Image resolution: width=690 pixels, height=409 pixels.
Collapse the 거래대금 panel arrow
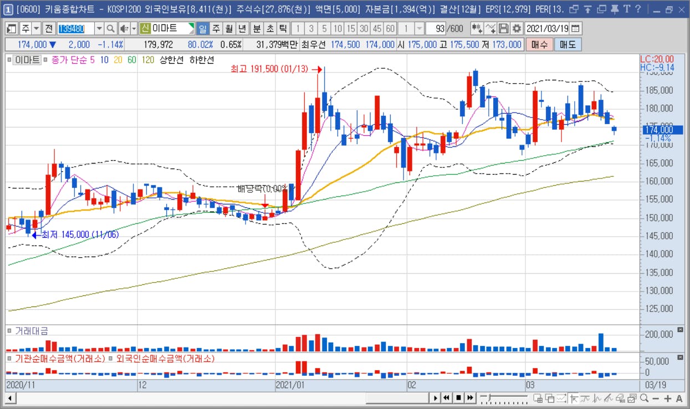pyautogui.click(x=681, y=330)
